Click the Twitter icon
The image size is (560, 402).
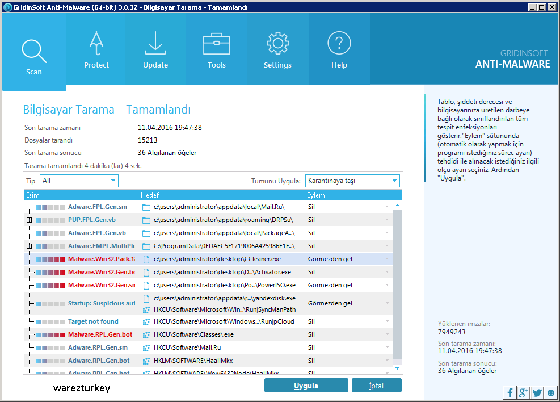click(536, 392)
